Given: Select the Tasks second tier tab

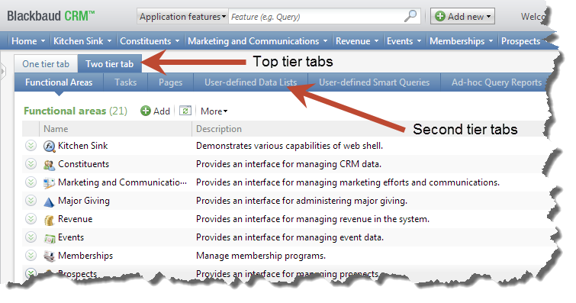Looking at the screenshot, I should 126,82.
